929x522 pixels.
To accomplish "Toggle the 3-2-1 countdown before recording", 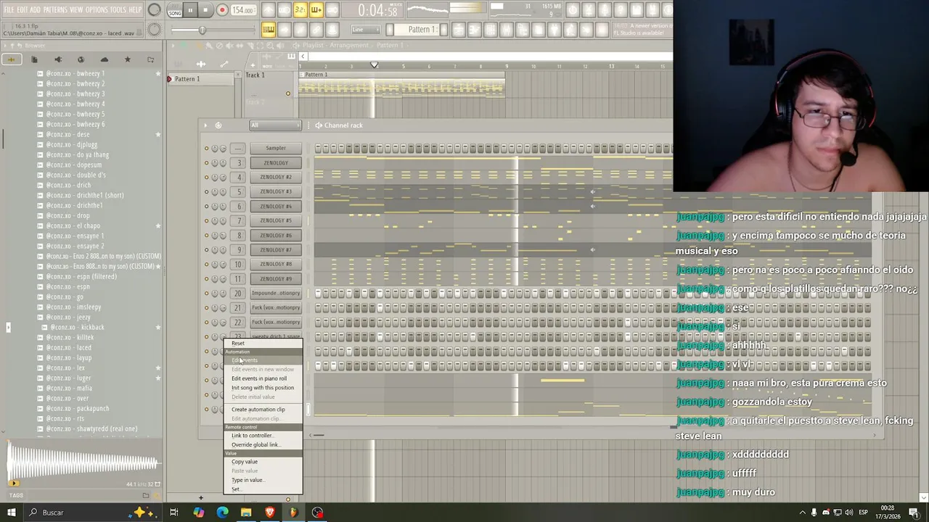I will click(300, 10).
